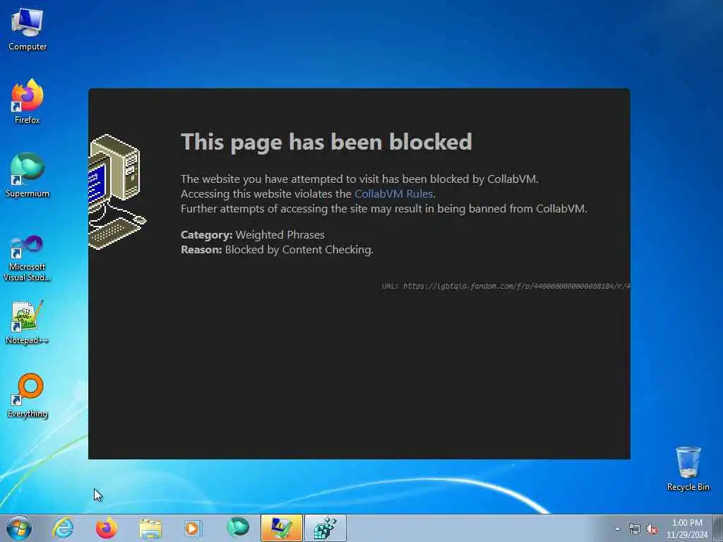Click the muted volume tray icon
This screenshot has width=723, height=542.
click(652, 529)
